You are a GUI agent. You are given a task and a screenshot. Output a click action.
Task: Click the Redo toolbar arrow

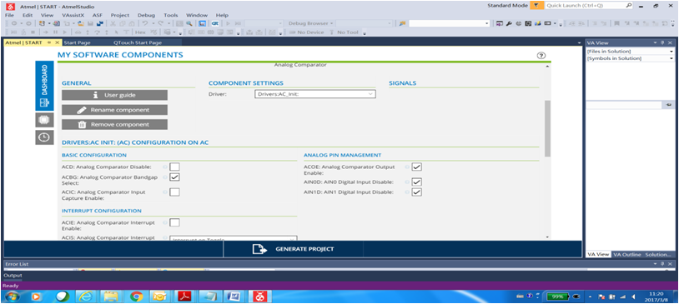click(160, 23)
